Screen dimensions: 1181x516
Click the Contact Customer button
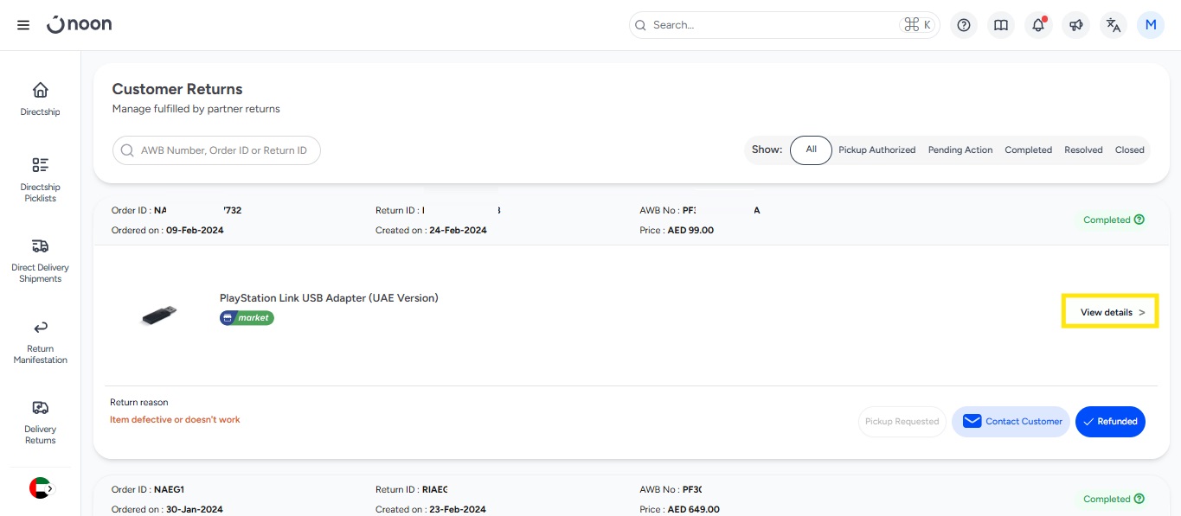1011,422
